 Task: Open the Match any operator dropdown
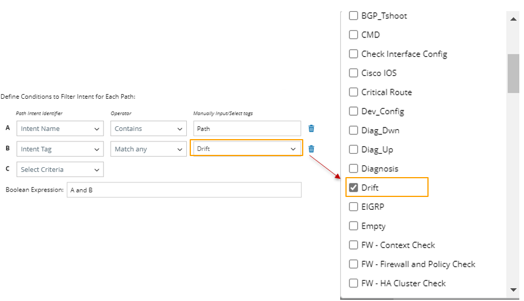point(149,149)
